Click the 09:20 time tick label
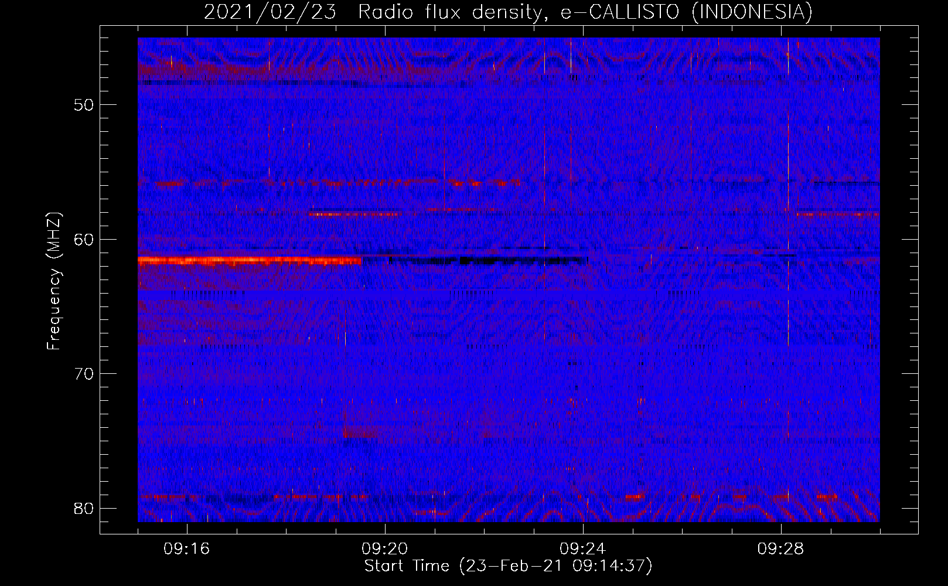This screenshot has height=586, width=948. (385, 549)
